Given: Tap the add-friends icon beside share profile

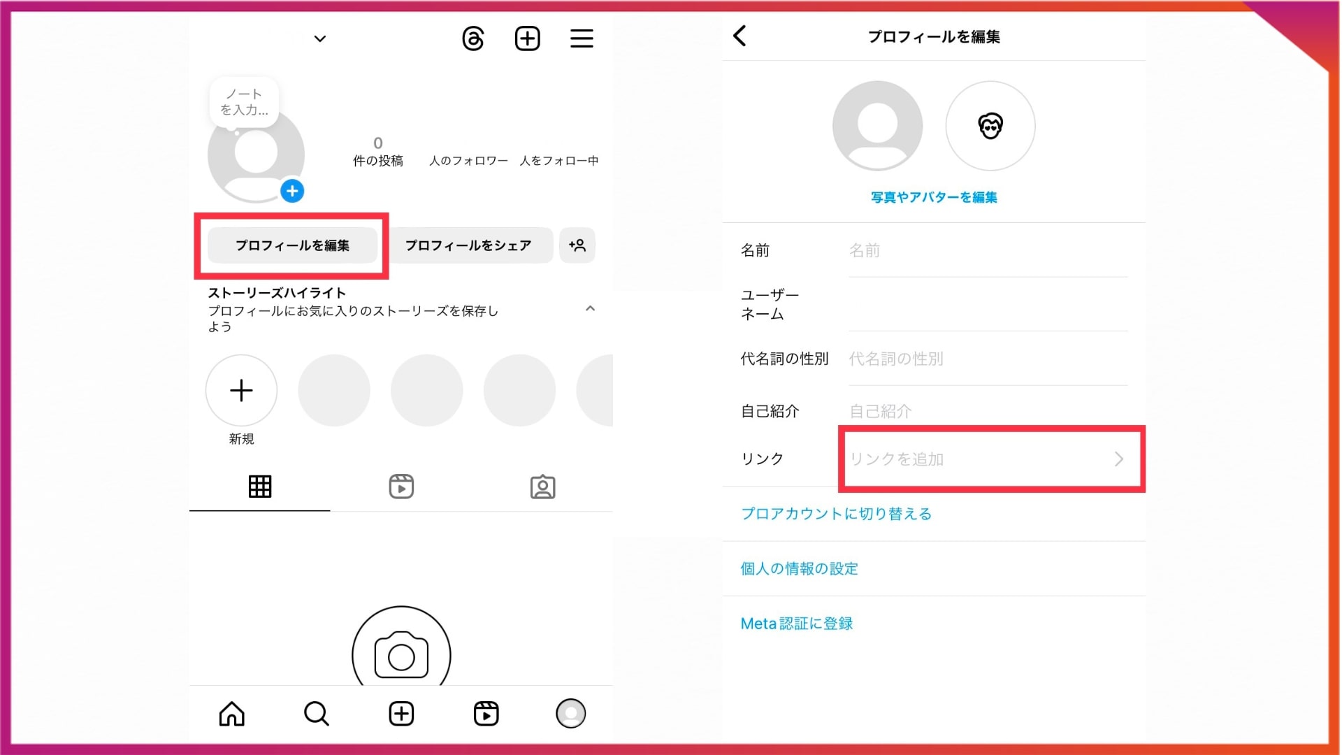Looking at the screenshot, I should [x=577, y=245].
